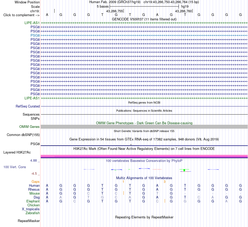Select the Chicken alignment row label
Screen dimensions: 248x227
(x=33, y=205)
